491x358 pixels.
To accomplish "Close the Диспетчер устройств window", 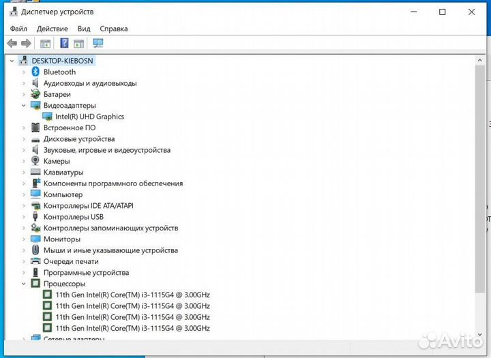I will 471,12.
